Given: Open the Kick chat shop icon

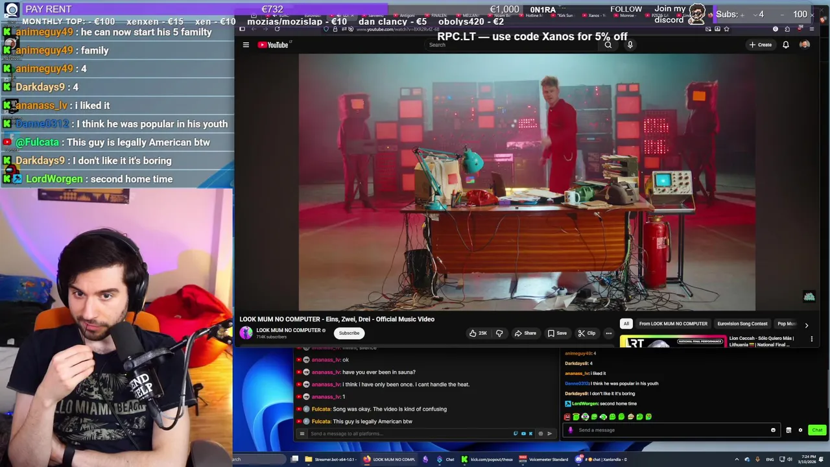Looking at the screenshot, I should click(x=788, y=430).
